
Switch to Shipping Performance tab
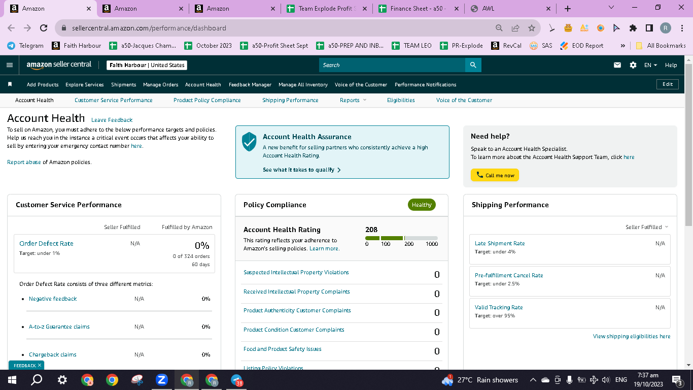[290, 100]
